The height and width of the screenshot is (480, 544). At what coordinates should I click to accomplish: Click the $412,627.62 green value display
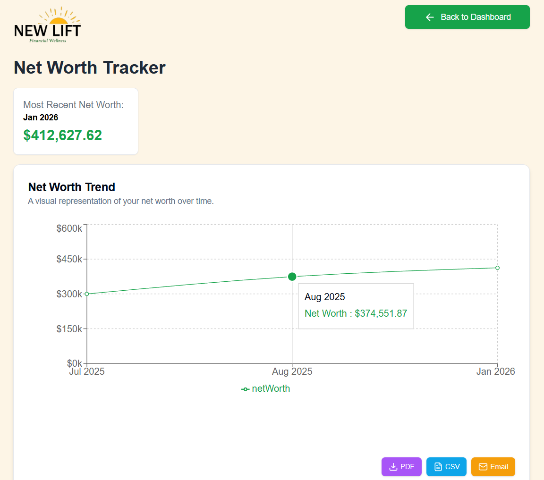[62, 135]
